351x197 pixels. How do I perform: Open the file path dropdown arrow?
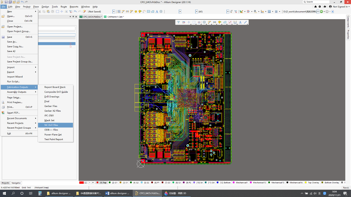[x=318, y=11]
